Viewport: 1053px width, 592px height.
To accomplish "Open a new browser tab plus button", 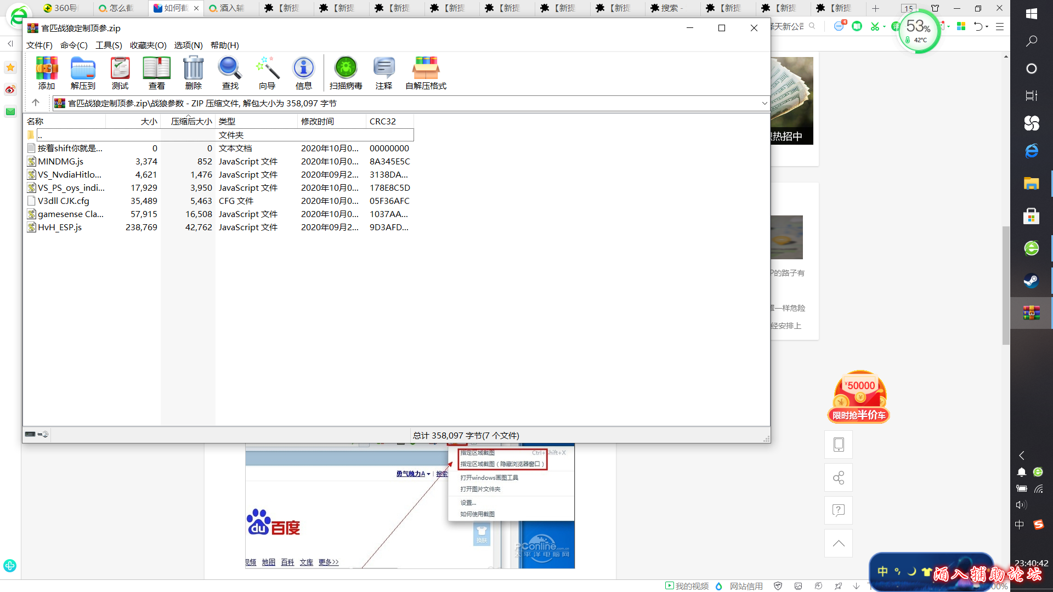I will 875,8.
